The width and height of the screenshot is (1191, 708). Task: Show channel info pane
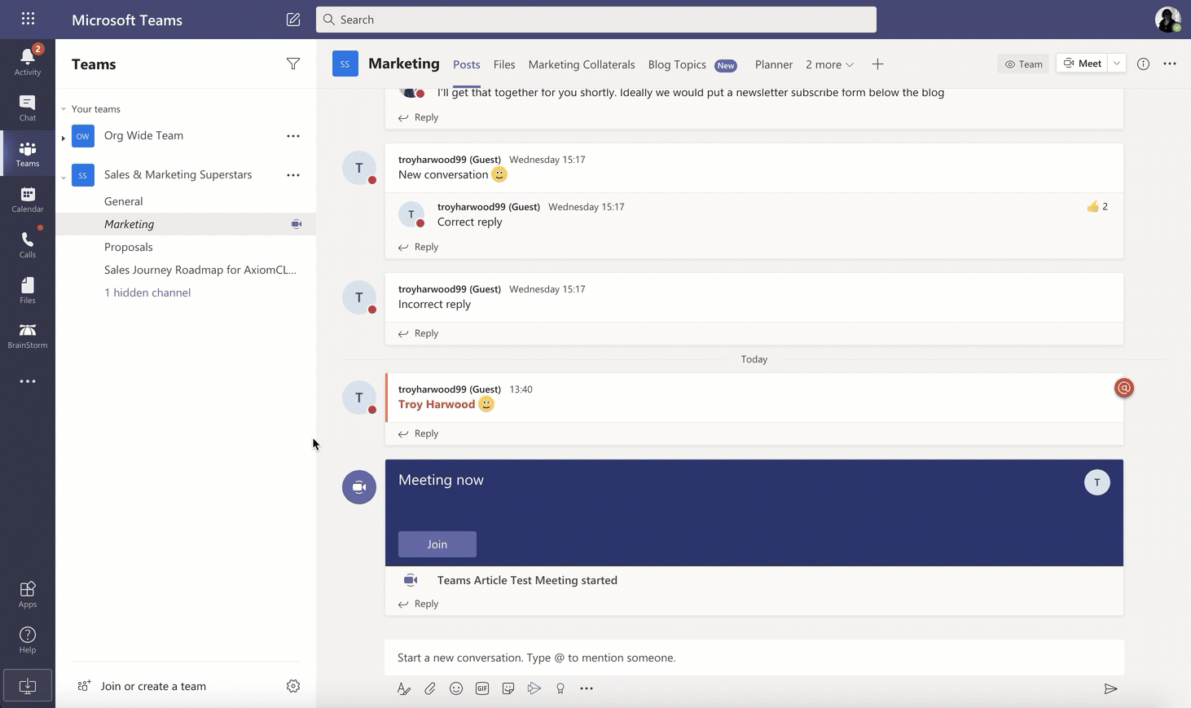point(1144,64)
